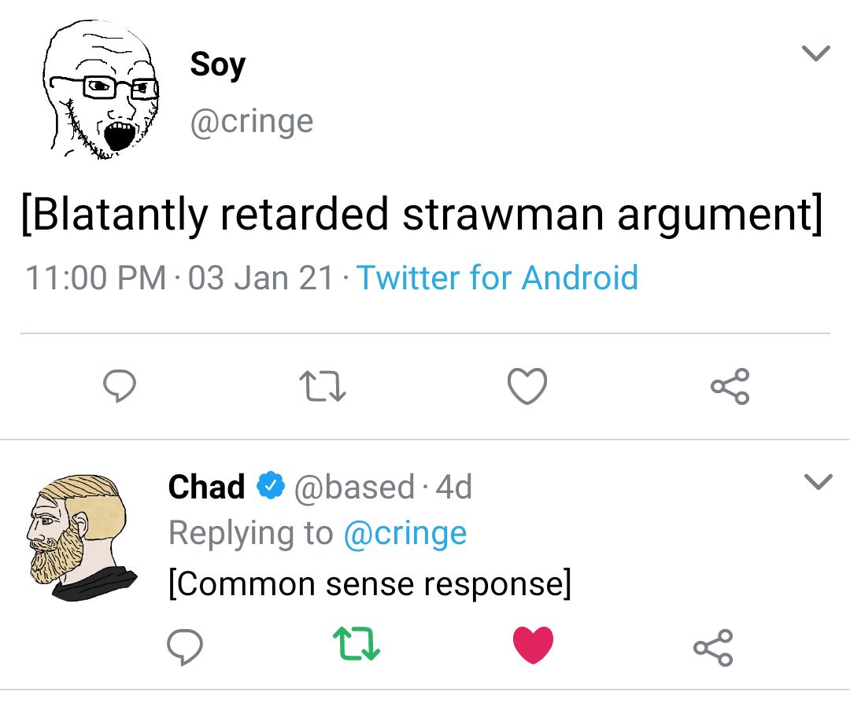Open the reply icon on Soy's tweet
This screenshot has width=850, height=710.
(x=119, y=386)
